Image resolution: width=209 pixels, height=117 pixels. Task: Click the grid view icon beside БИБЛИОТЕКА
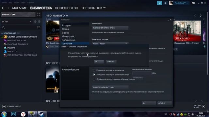pos(39,14)
